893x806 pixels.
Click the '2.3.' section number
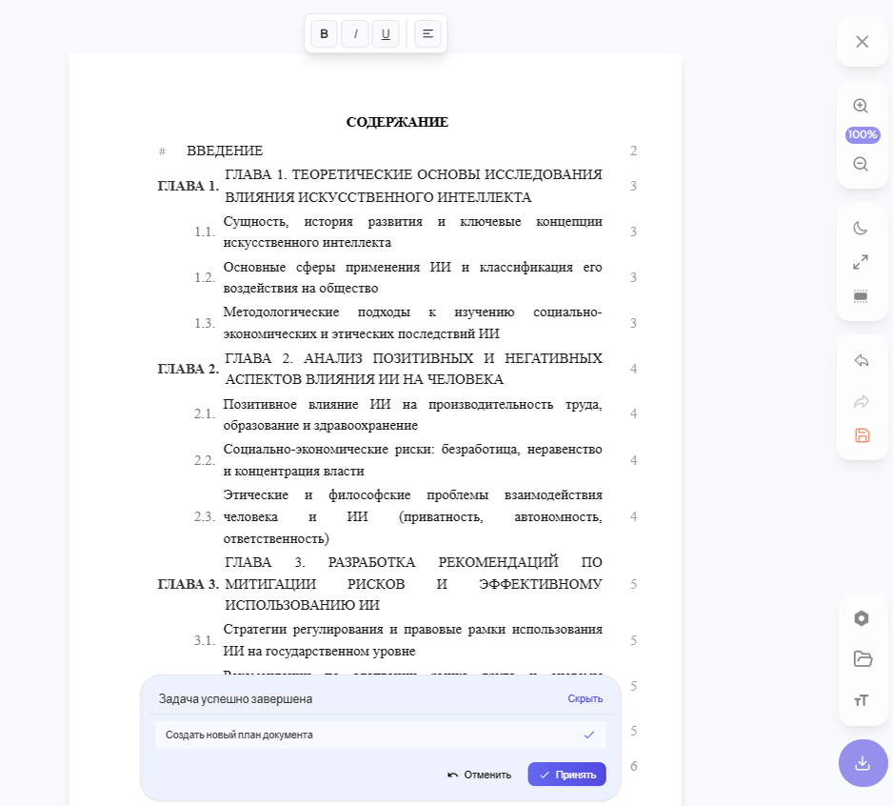click(x=205, y=517)
